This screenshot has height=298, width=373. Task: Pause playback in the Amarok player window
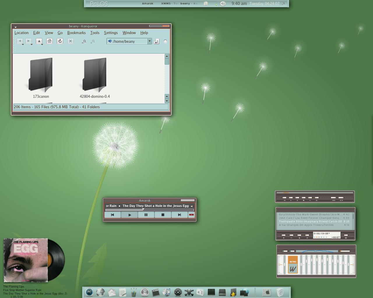click(x=146, y=215)
